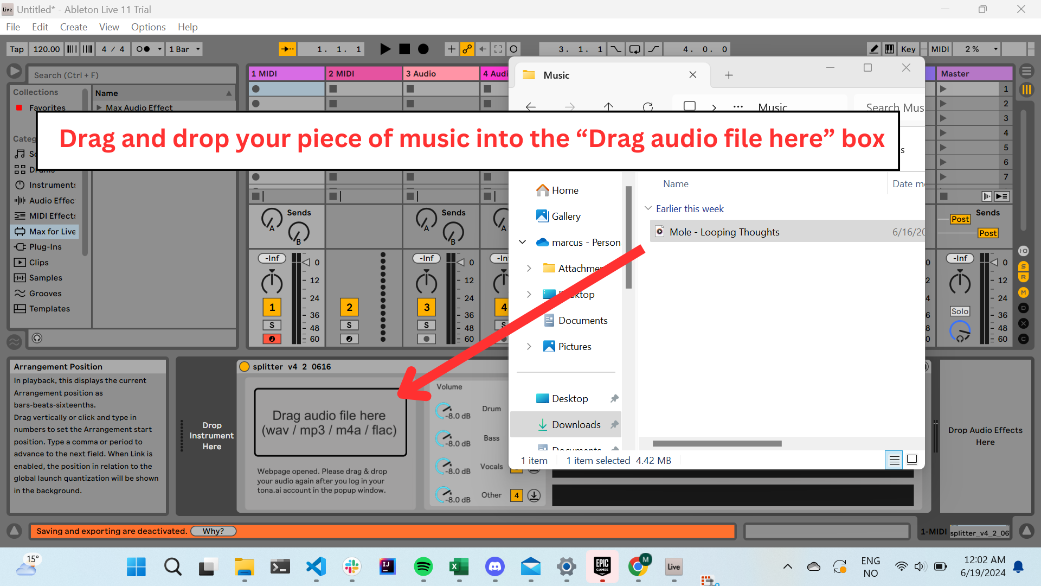Open the Help menu

188,27
